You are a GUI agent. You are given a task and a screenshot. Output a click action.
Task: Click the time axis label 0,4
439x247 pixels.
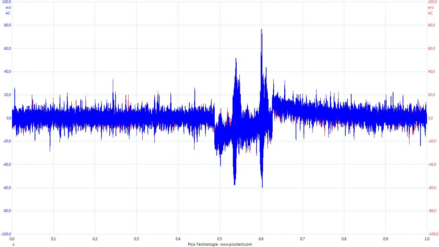click(178, 239)
